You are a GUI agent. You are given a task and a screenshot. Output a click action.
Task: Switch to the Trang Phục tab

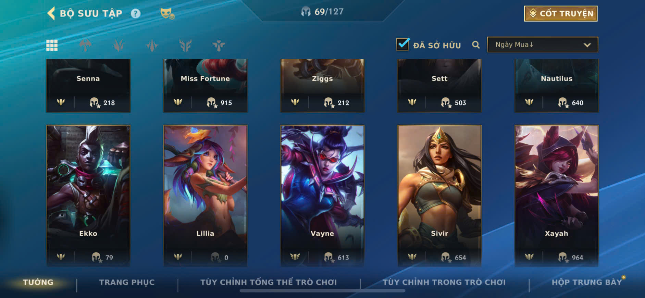click(x=127, y=282)
